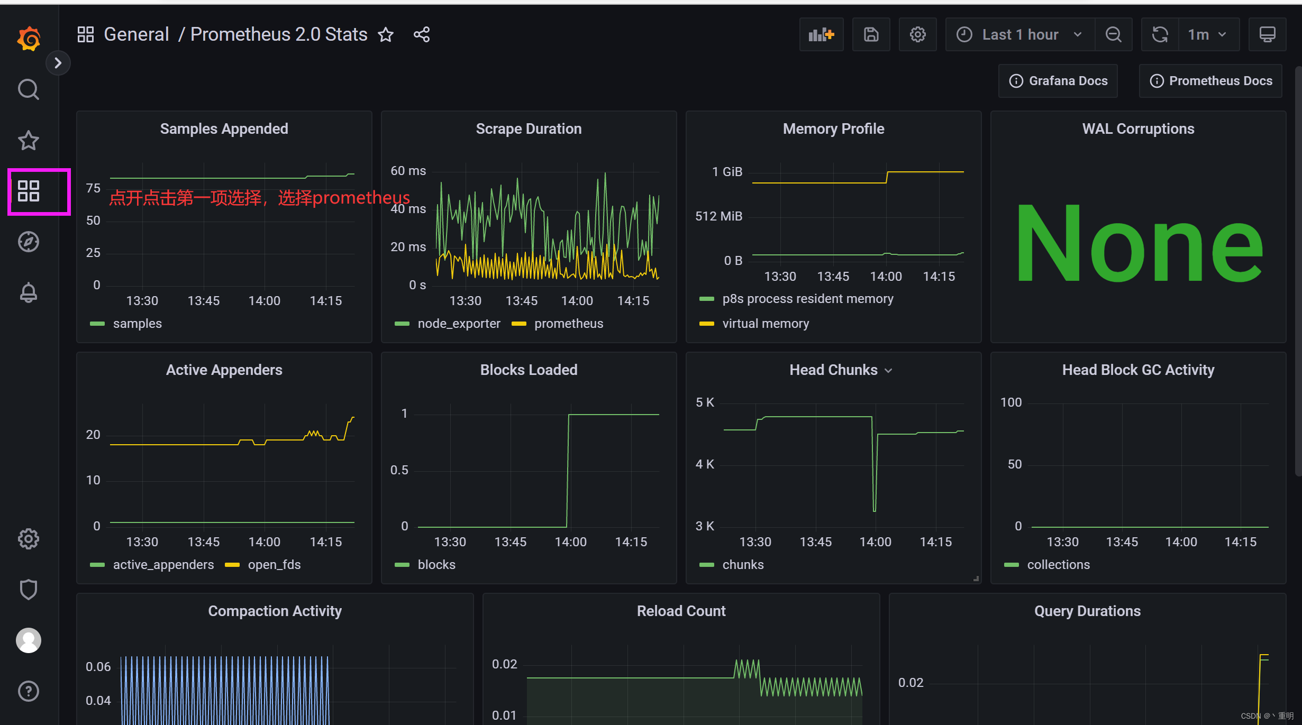Open Starred dashboards in sidebar

coord(29,140)
